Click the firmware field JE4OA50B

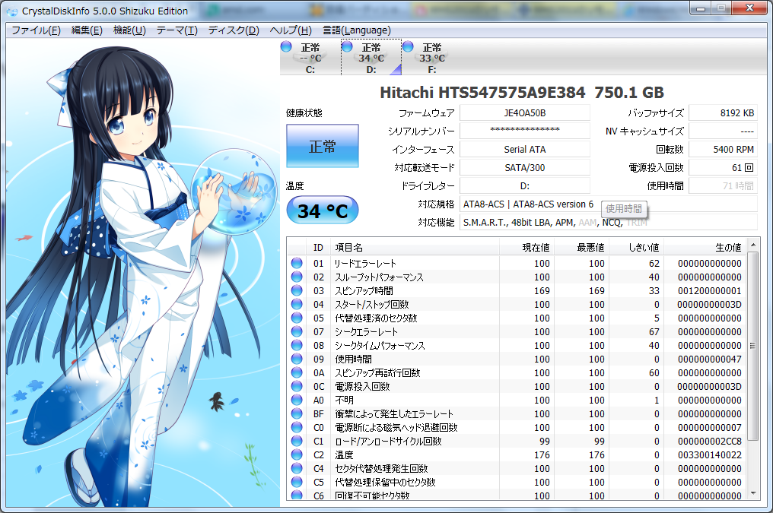pyautogui.click(x=524, y=112)
